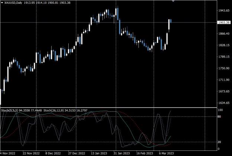
Task: Click the 27 Dec 2022 date label
Action: [x=76, y=153]
